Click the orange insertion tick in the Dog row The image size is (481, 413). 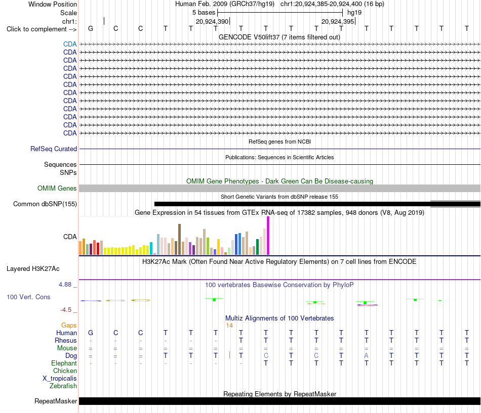point(229,355)
